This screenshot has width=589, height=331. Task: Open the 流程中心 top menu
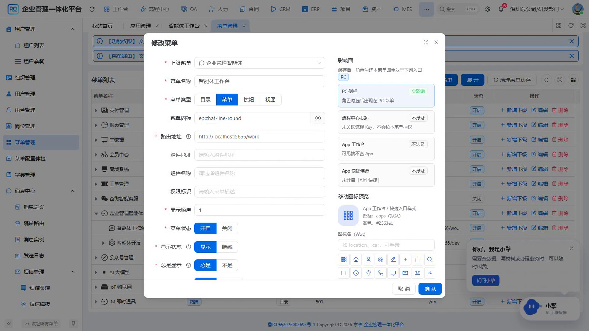click(155, 9)
